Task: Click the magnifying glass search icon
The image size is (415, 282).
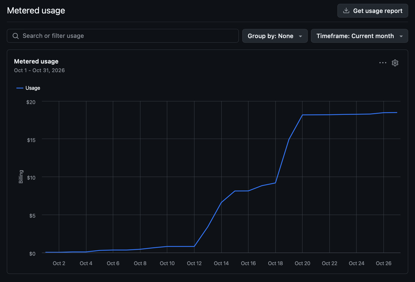Action: coord(15,36)
